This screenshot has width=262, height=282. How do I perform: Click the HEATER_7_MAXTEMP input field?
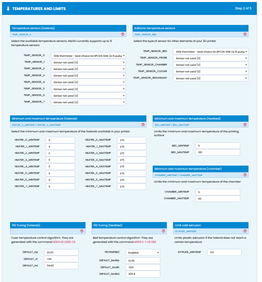point(132,186)
